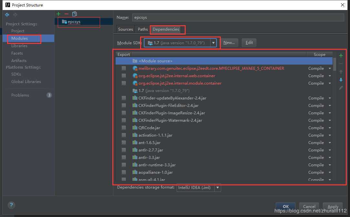The width and height of the screenshot is (350, 217).
Task: Click the epcsys module folder icon
Action: (x=64, y=22)
